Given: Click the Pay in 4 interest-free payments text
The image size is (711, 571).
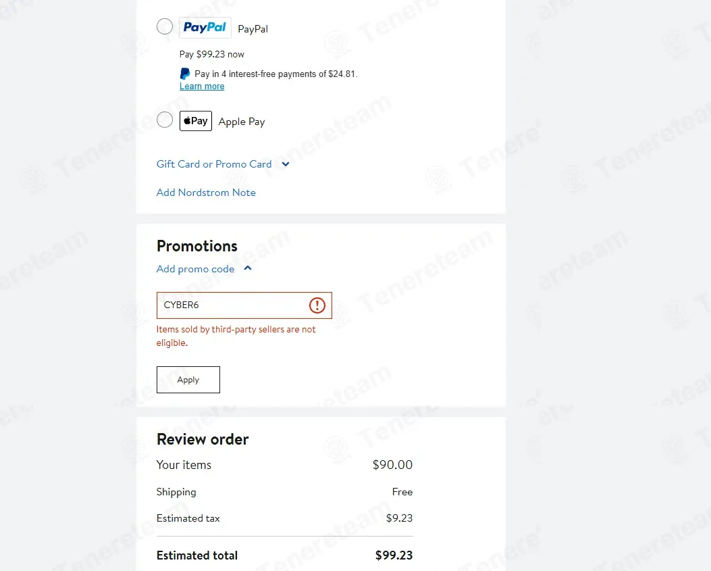Looking at the screenshot, I should (x=275, y=74).
